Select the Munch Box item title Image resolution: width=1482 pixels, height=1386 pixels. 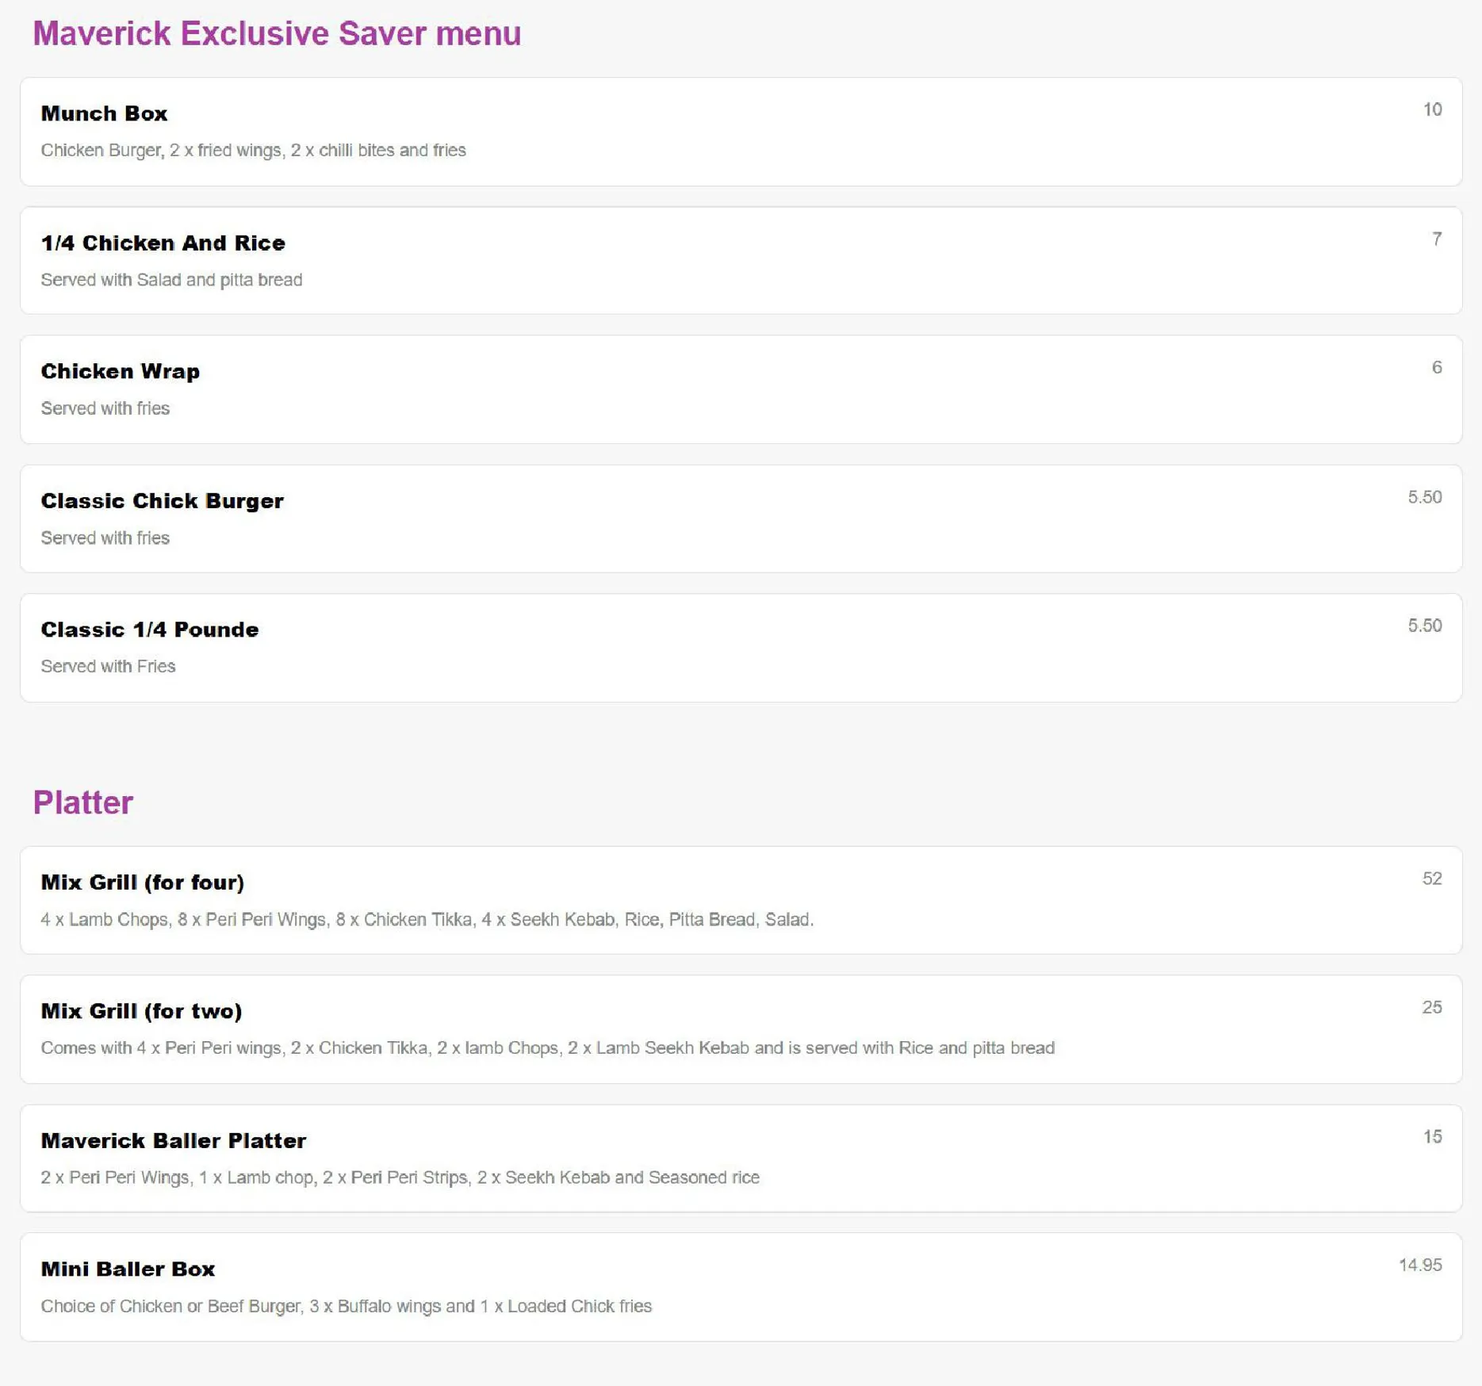tap(104, 113)
